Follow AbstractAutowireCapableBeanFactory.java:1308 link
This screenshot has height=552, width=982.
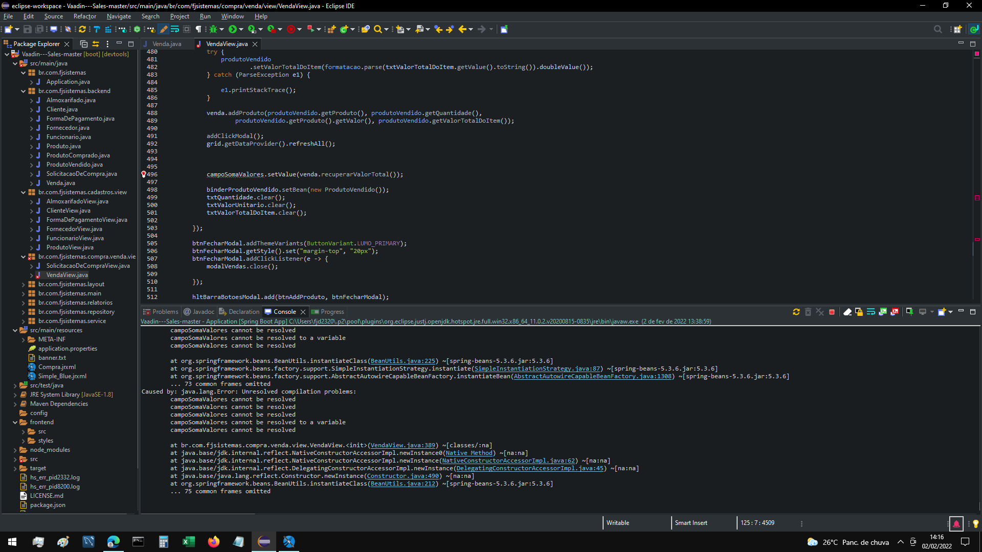[592, 376]
